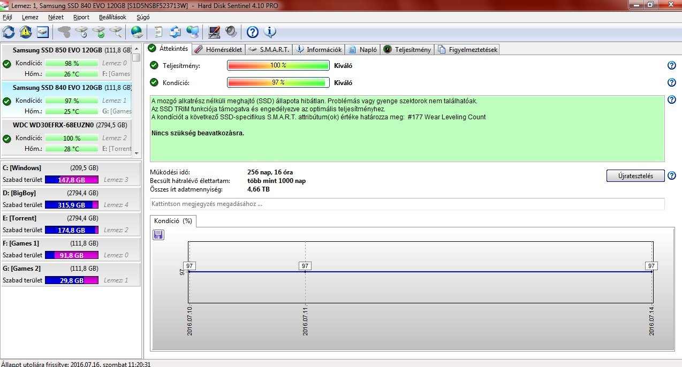Click the toolbar info bubble icon
The height and width of the screenshot is (367, 682).
(x=270, y=32)
